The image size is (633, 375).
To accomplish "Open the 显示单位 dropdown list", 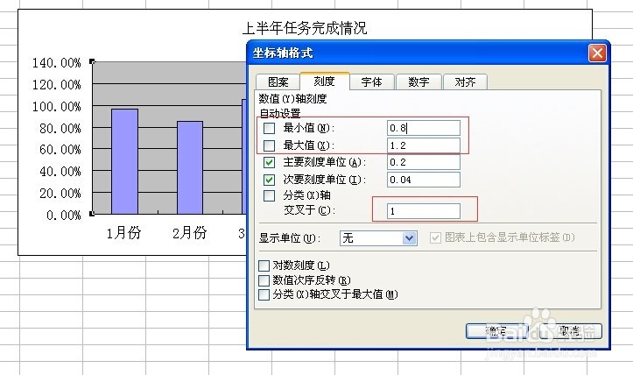I will point(409,238).
